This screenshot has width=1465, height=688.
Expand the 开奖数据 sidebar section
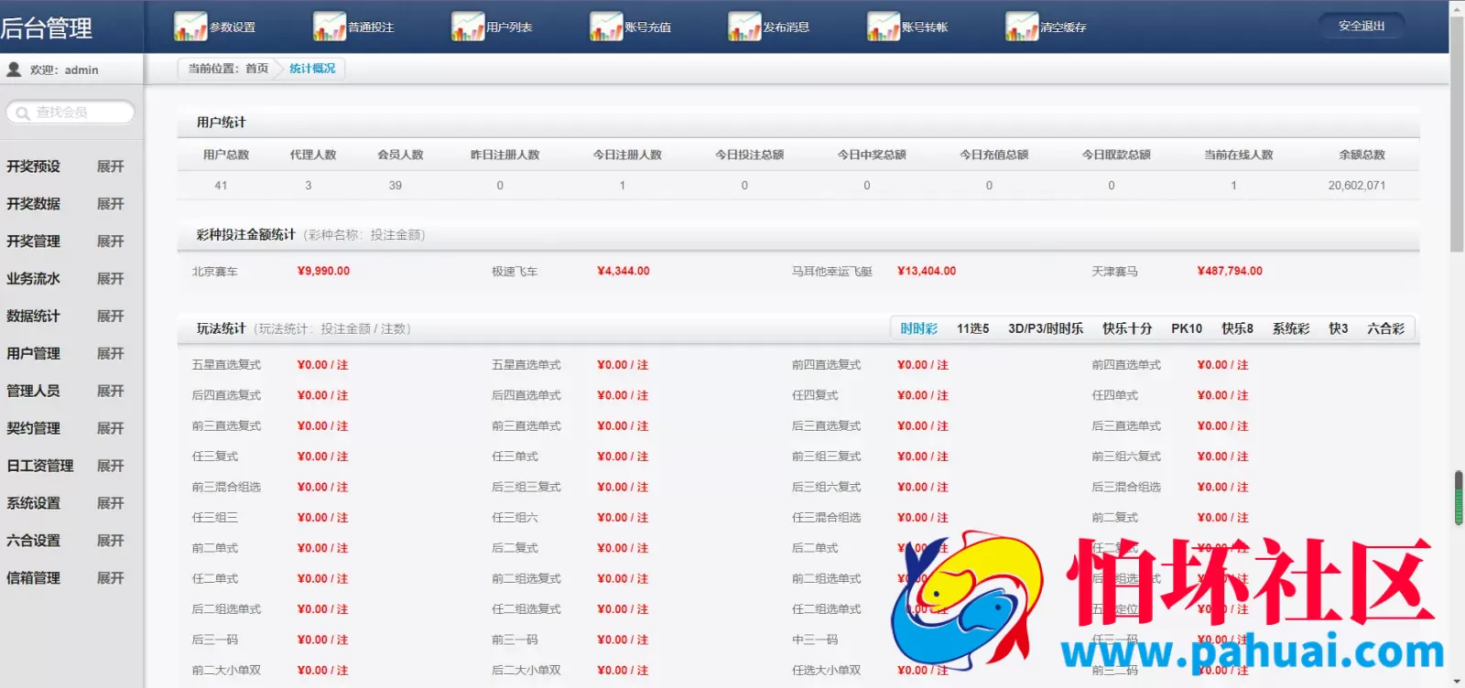tap(110, 204)
